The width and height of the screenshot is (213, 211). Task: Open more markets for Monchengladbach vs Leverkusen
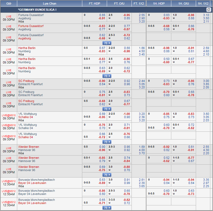[x=107, y=208]
